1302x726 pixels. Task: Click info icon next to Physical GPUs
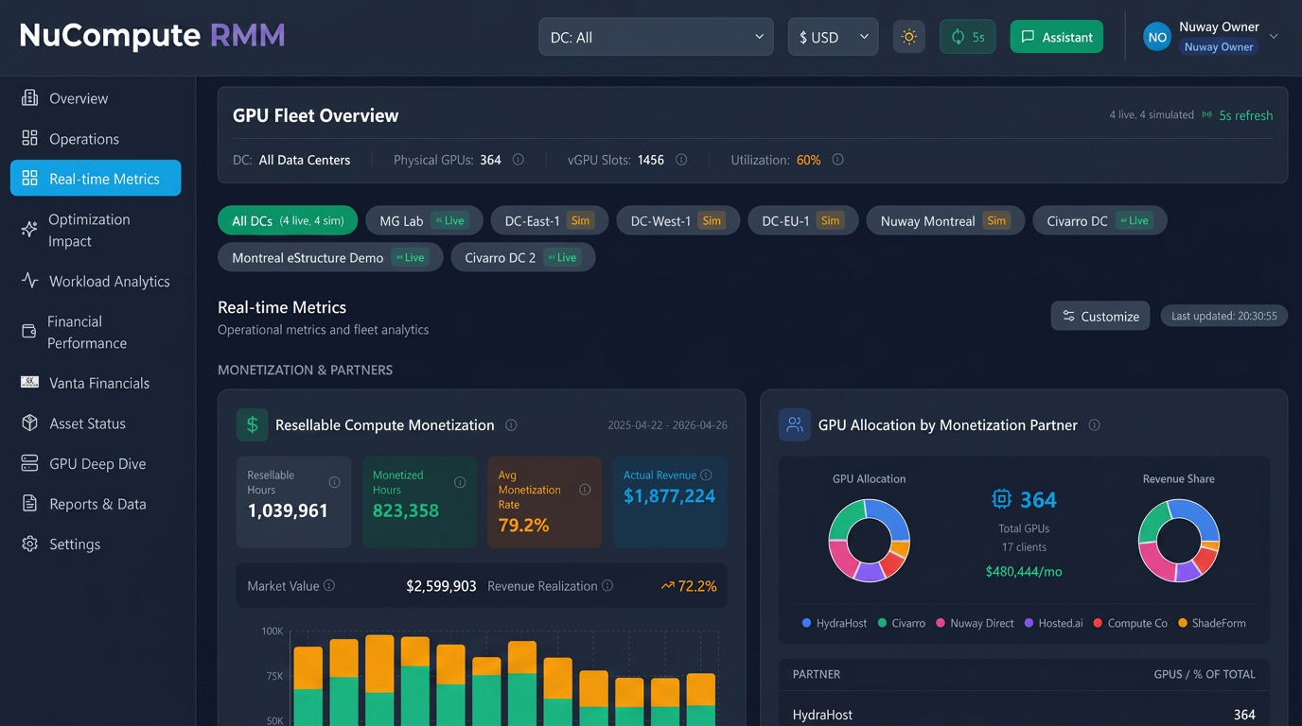518,160
